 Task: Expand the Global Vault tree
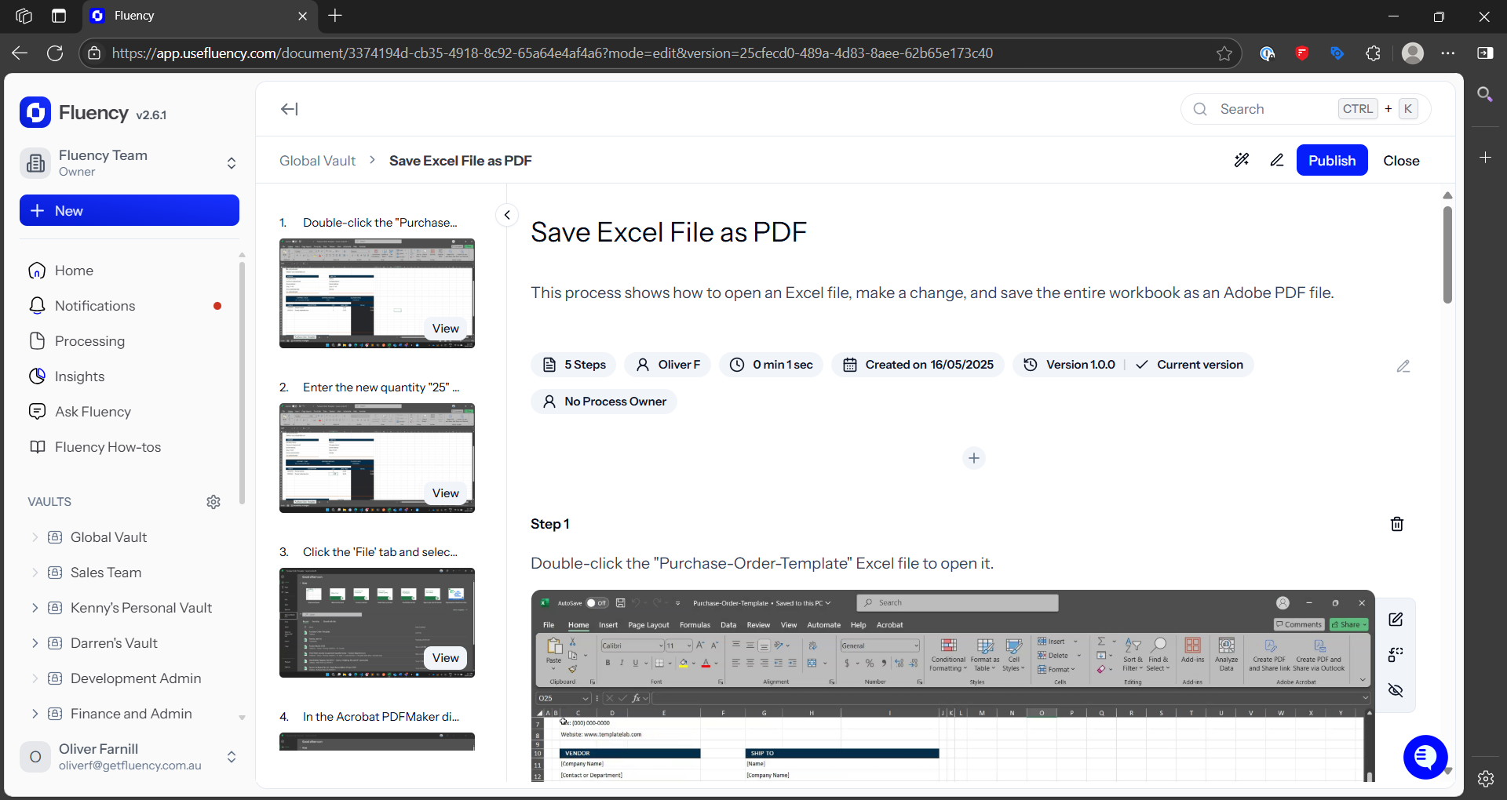click(x=35, y=537)
